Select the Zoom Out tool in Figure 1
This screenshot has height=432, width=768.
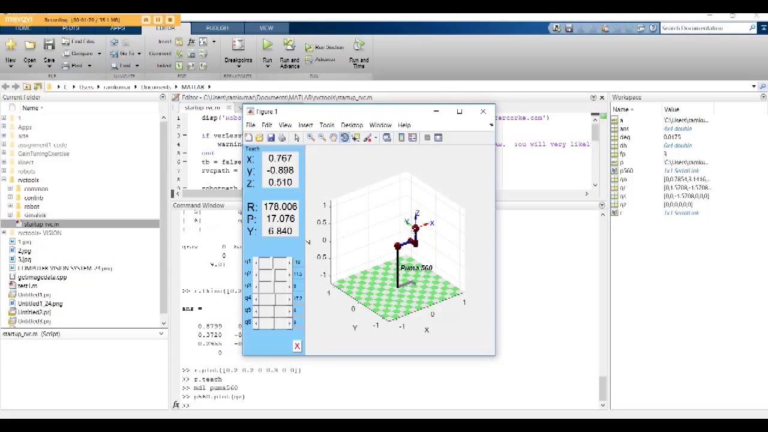pyautogui.click(x=322, y=137)
